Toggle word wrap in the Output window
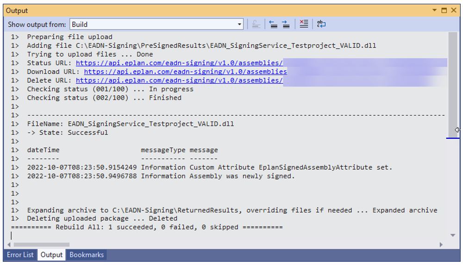Image resolution: width=463 pixels, height=265 pixels. [321, 25]
